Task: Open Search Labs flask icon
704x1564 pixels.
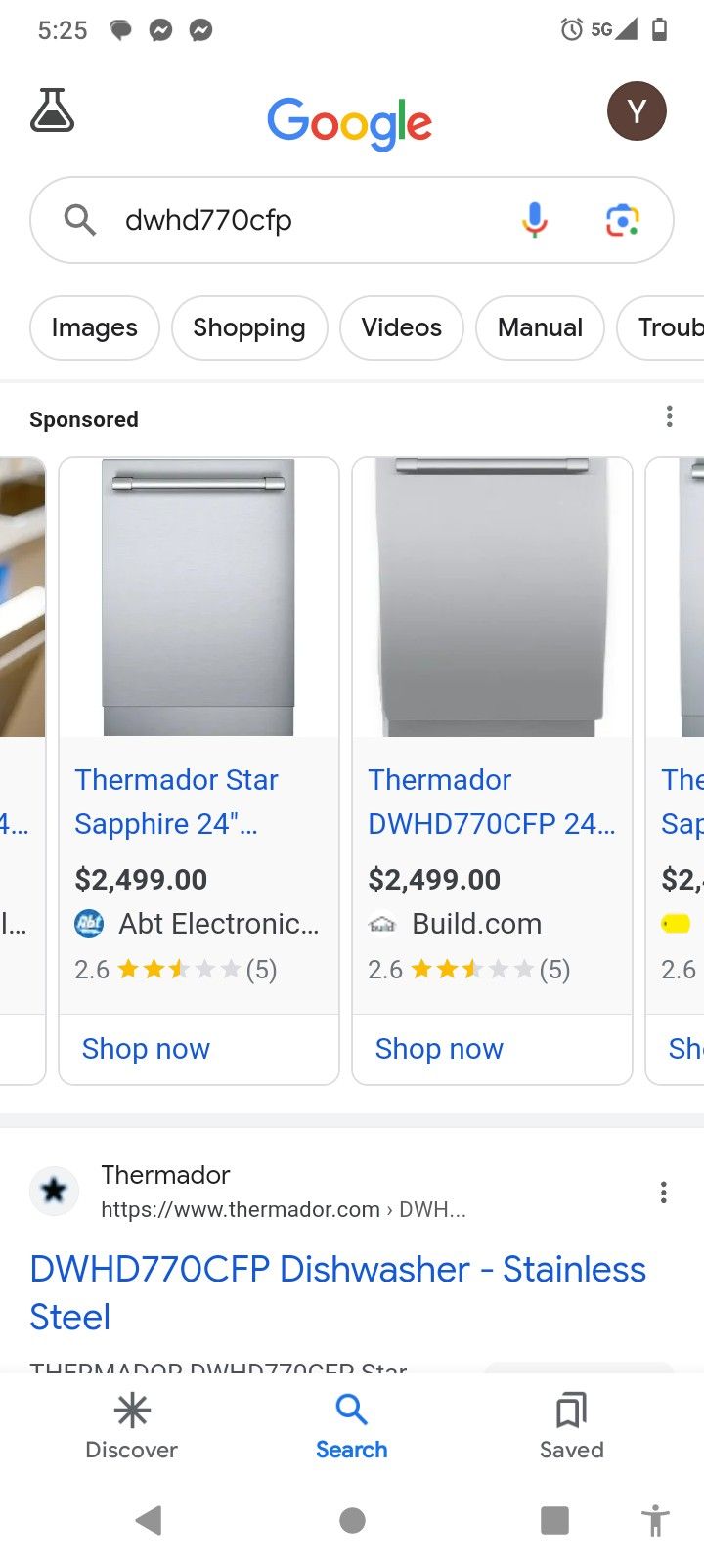Action: click(53, 110)
